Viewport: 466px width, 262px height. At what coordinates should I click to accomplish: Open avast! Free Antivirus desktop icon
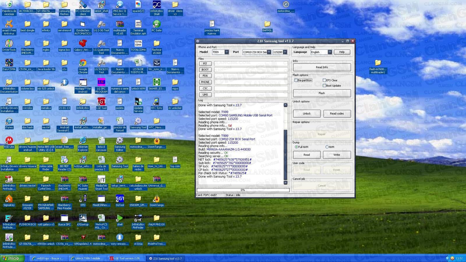point(9,27)
